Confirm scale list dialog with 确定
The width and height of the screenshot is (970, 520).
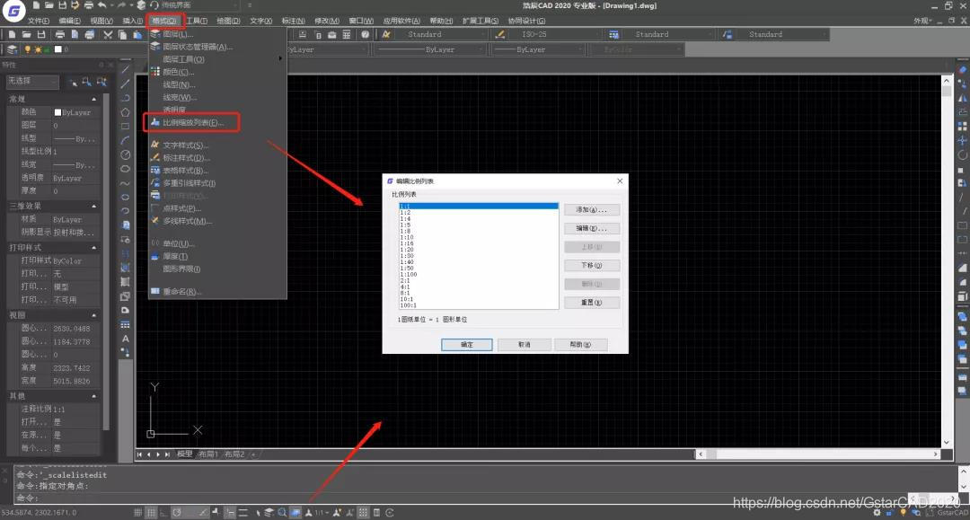click(x=467, y=344)
